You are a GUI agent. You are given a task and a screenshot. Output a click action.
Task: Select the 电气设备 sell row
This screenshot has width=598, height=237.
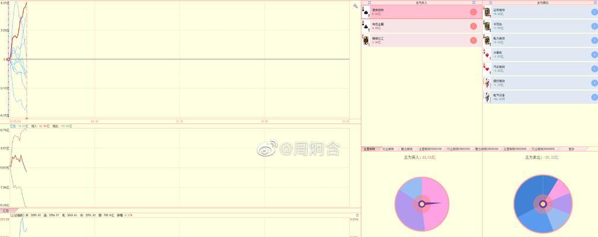tap(540, 97)
